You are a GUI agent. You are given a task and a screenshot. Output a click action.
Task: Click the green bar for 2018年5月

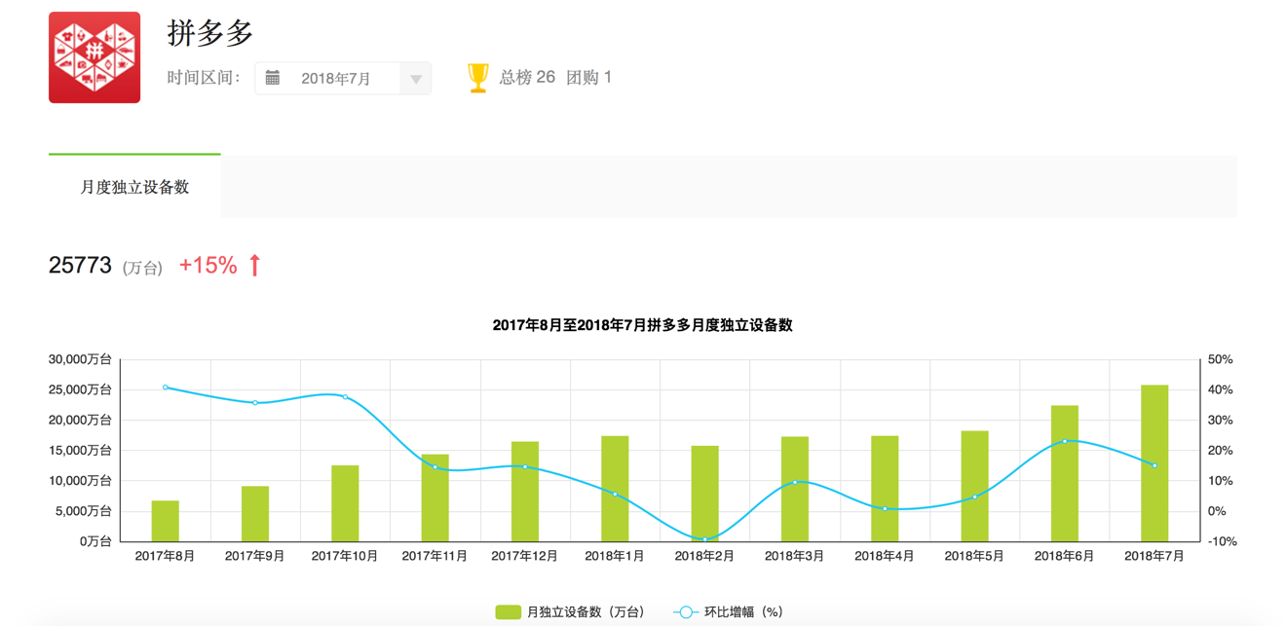pos(975,486)
